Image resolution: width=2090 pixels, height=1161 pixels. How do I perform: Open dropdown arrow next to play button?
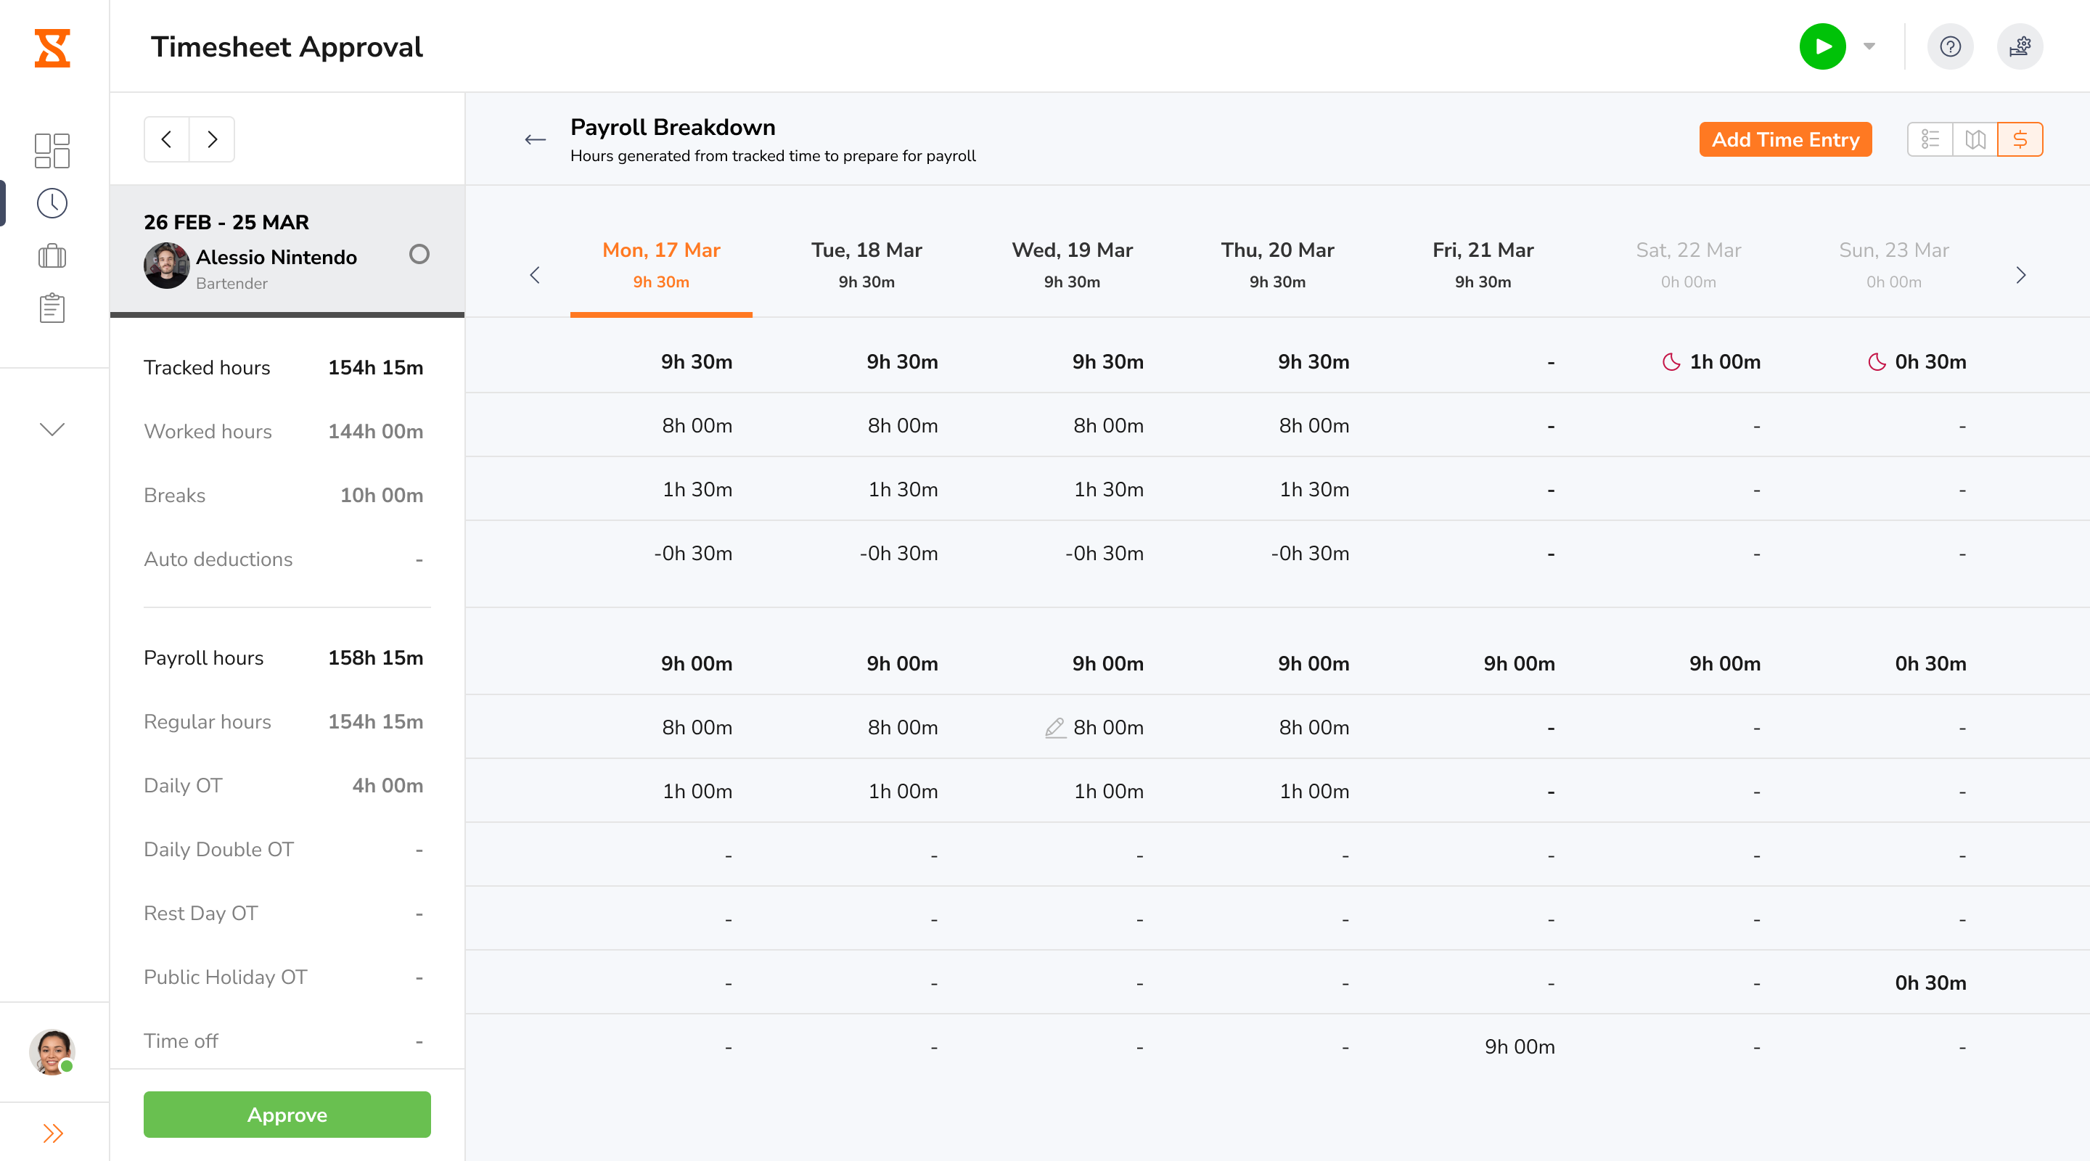click(x=1869, y=46)
